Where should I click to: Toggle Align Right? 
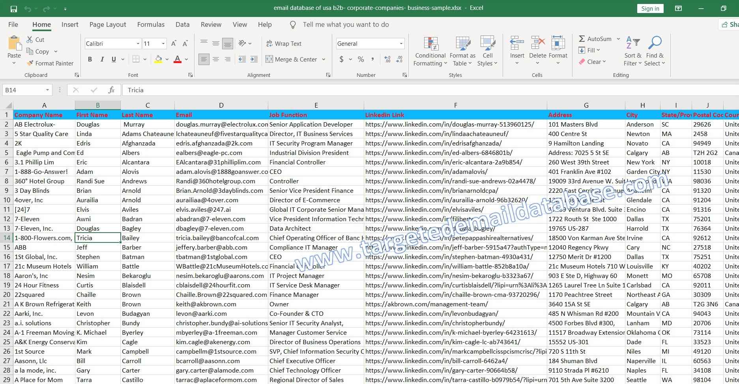click(x=228, y=59)
